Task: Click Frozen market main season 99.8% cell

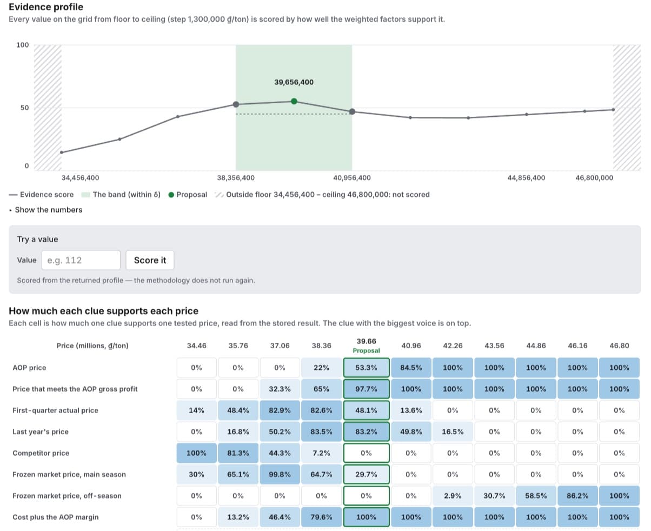Action: [x=279, y=474]
